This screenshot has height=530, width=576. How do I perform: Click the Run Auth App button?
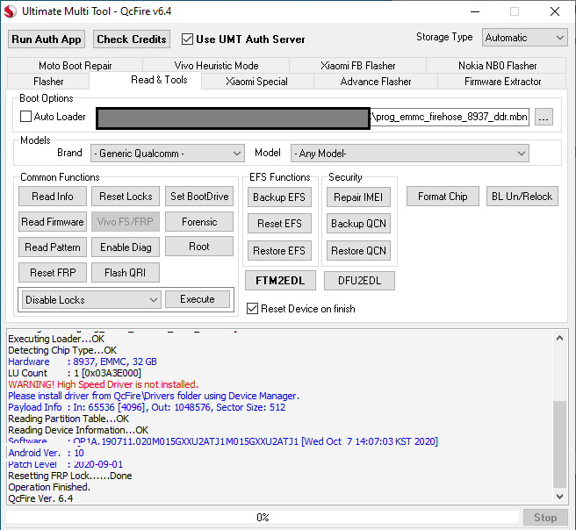pos(47,39)
